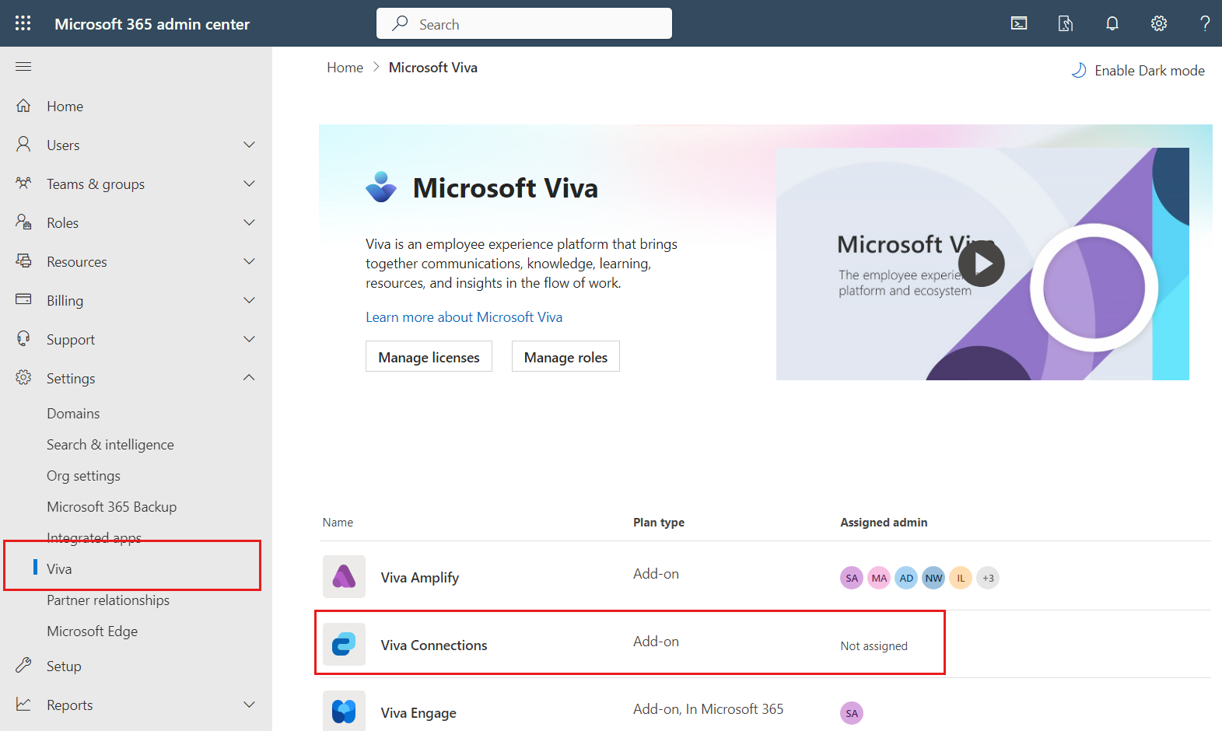Open Domains under Settings
The image size is (1222, 731).
pos(73,414)
